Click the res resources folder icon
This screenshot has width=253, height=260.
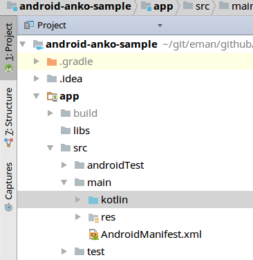point(93,217)
